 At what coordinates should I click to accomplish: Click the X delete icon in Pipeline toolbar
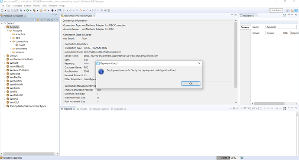click(x=248, y=108)
